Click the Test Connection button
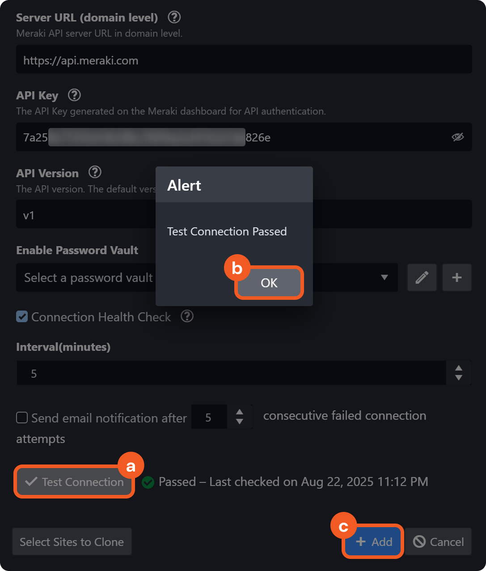The height and width of the screenshot is (571, 486). pyautogui.click(x=74, y=482)
